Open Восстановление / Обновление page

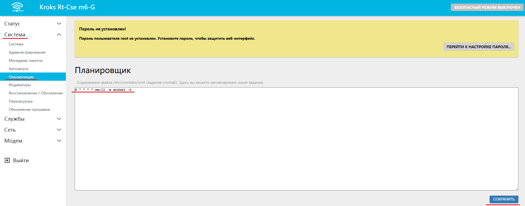[36, 93]
